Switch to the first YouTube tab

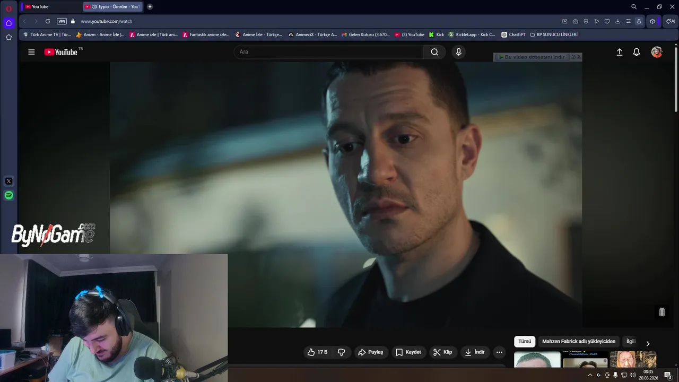(x=50, y=7)
